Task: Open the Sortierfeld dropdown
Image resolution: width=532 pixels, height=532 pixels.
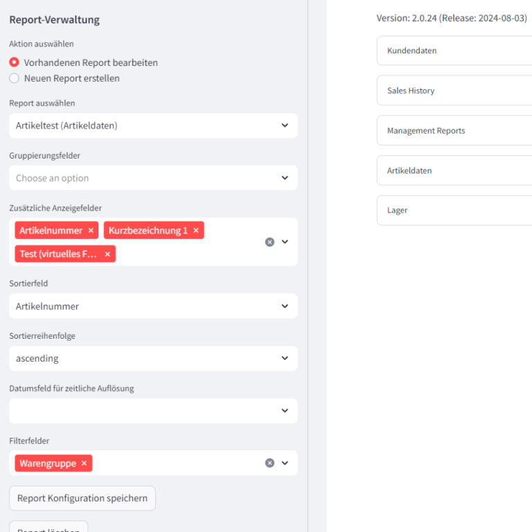Action: 153,306
